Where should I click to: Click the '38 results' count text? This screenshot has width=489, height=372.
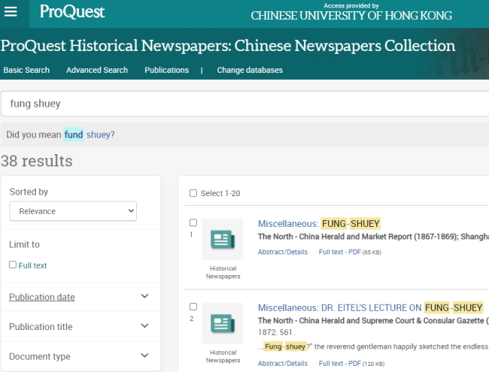pyautogui.click(x=37, y=161)
